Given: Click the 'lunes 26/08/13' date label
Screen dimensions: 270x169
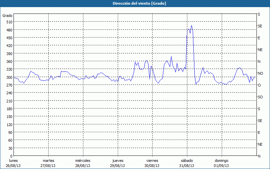Looking at the screenshot, I should tap(13, 163).
